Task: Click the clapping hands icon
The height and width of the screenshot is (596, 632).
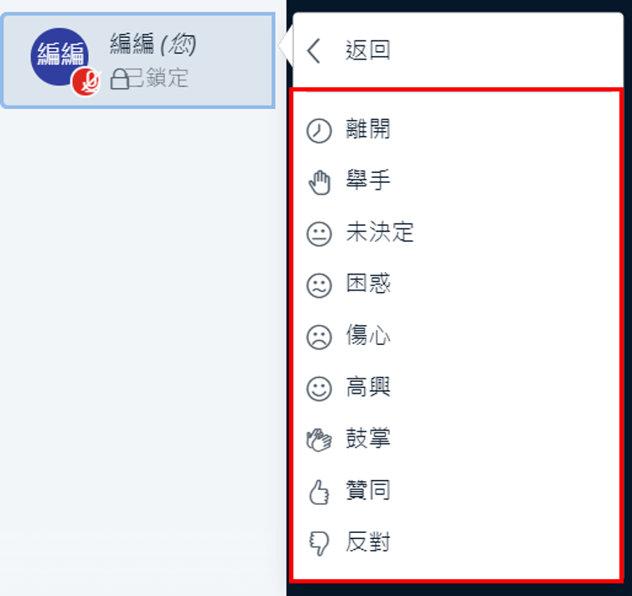Action: [x=319, y=440]
